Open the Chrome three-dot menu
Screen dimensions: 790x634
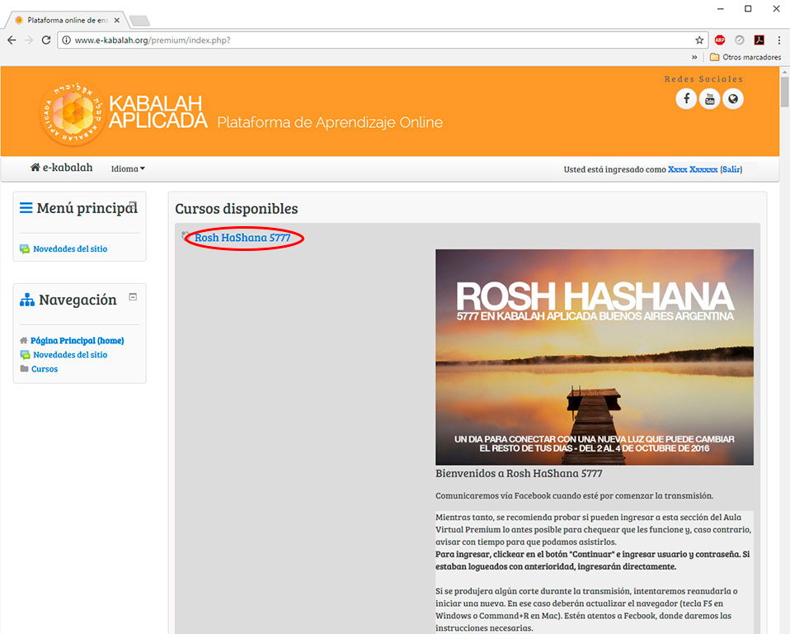[x=779, y=40]
